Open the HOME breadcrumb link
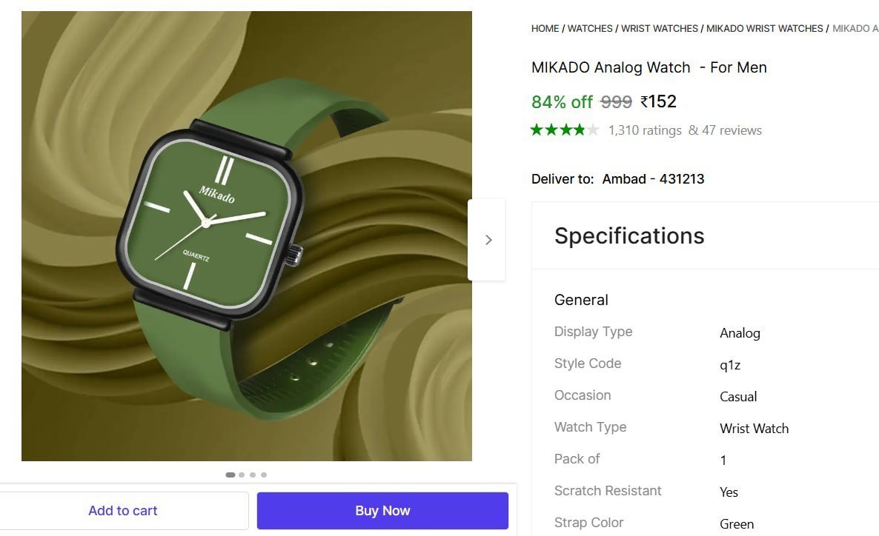 click(x=545, y=28)
